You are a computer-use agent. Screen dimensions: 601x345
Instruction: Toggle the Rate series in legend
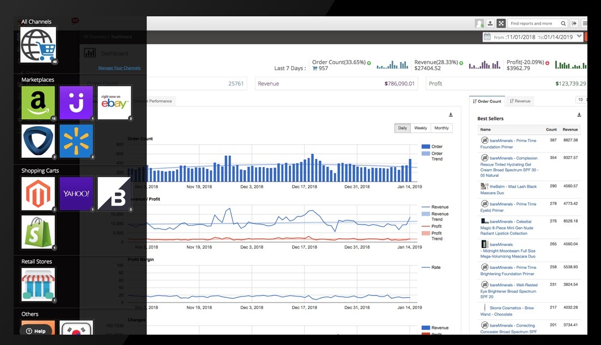point(431,267)
